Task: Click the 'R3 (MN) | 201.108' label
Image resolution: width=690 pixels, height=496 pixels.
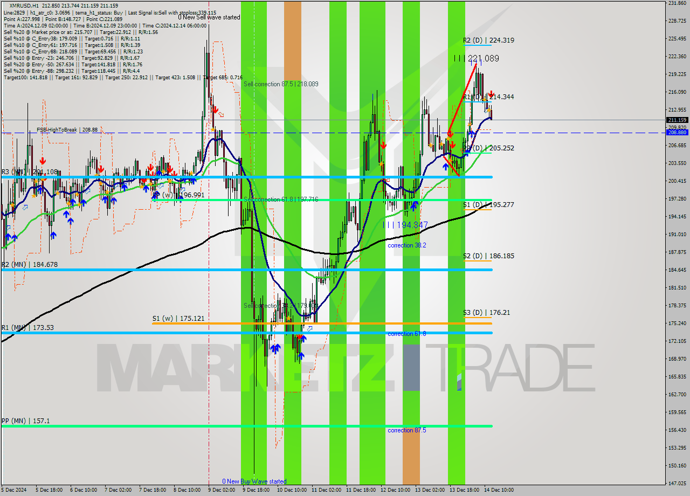Action: [30, 172]
